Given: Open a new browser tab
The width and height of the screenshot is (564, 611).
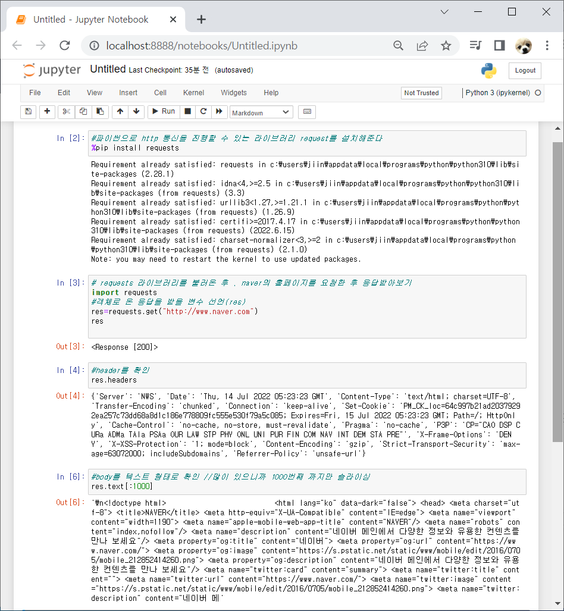Looking at the screenshot, I should point(201,20).
